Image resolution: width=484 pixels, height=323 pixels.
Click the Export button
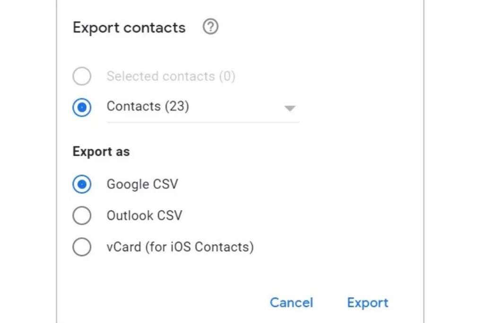pos(368,303)
